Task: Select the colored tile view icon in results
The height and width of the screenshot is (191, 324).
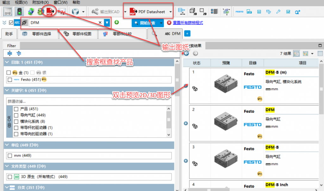Action: point(305,54)
